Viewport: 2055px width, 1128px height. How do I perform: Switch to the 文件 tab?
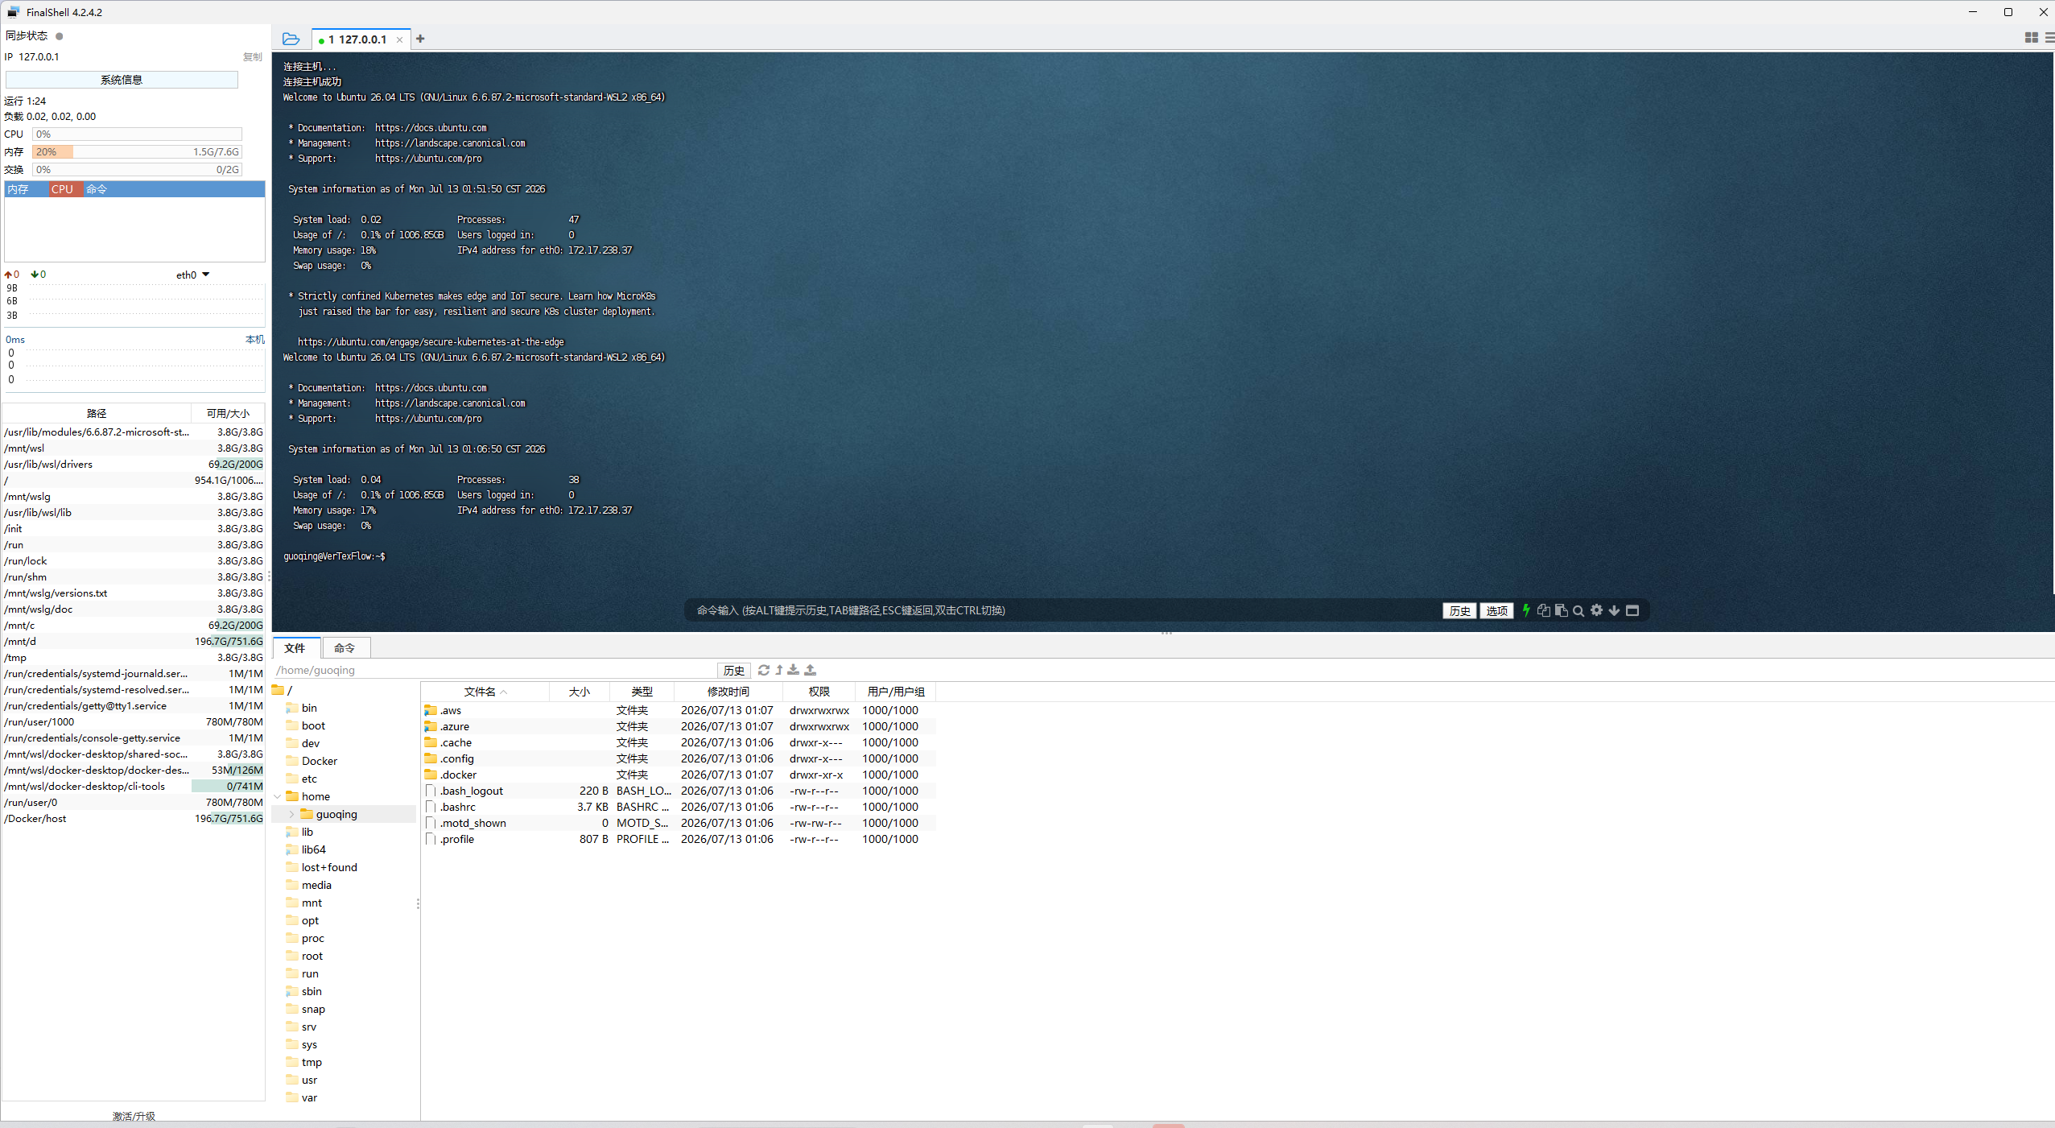295,648
